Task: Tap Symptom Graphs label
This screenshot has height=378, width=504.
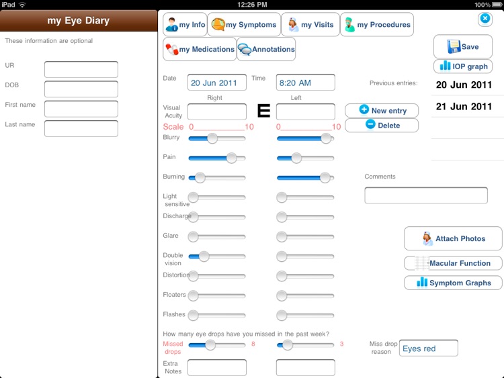Action: click(x=460, y=283)
